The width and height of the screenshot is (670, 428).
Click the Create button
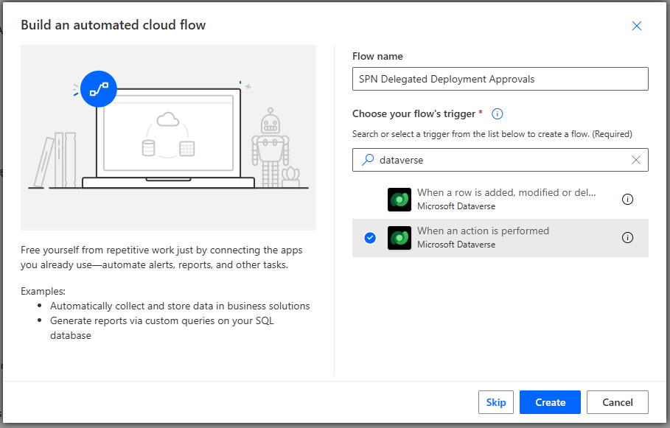coord(550,402)
